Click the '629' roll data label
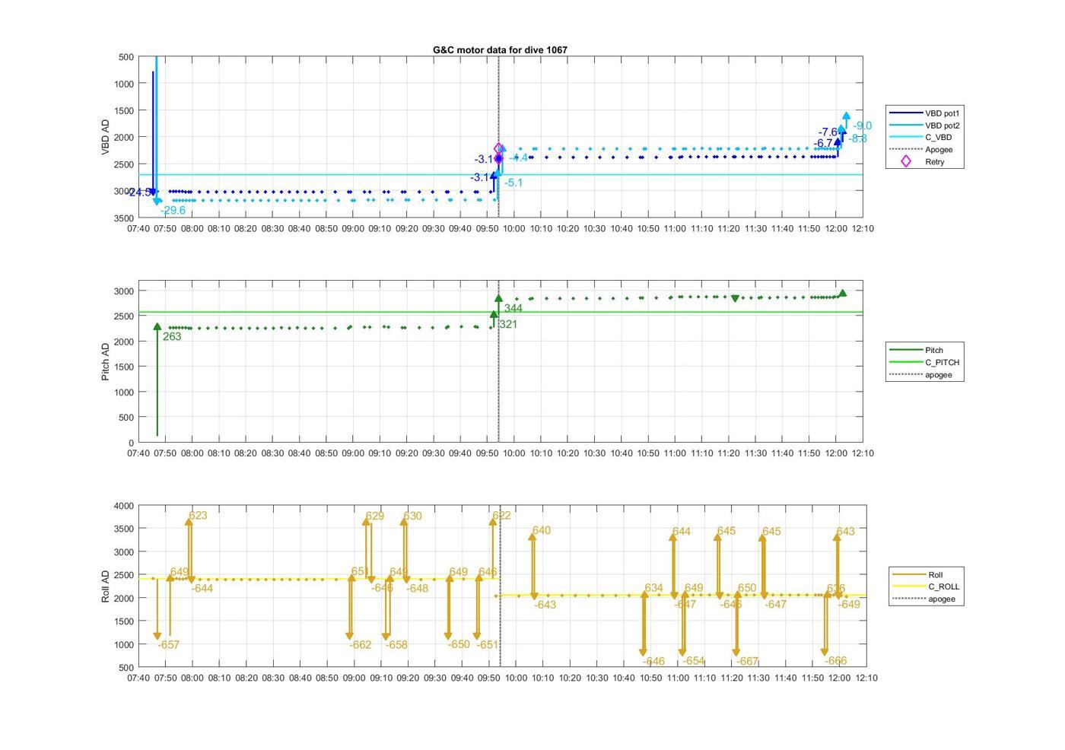 [x=374, y=516]
